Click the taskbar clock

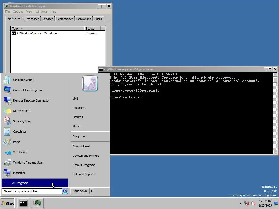pyautogui.click(x=265, y=203)
